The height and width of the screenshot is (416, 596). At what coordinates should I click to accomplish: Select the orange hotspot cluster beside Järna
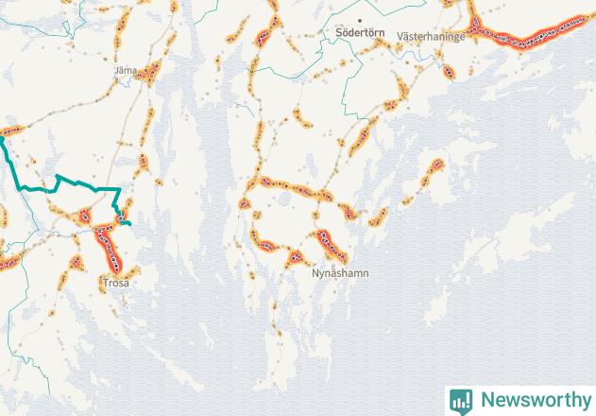[x=149, y=72]
